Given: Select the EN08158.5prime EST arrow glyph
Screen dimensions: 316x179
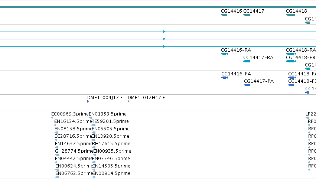Looking at the screenshot, I should click(56, 133).
